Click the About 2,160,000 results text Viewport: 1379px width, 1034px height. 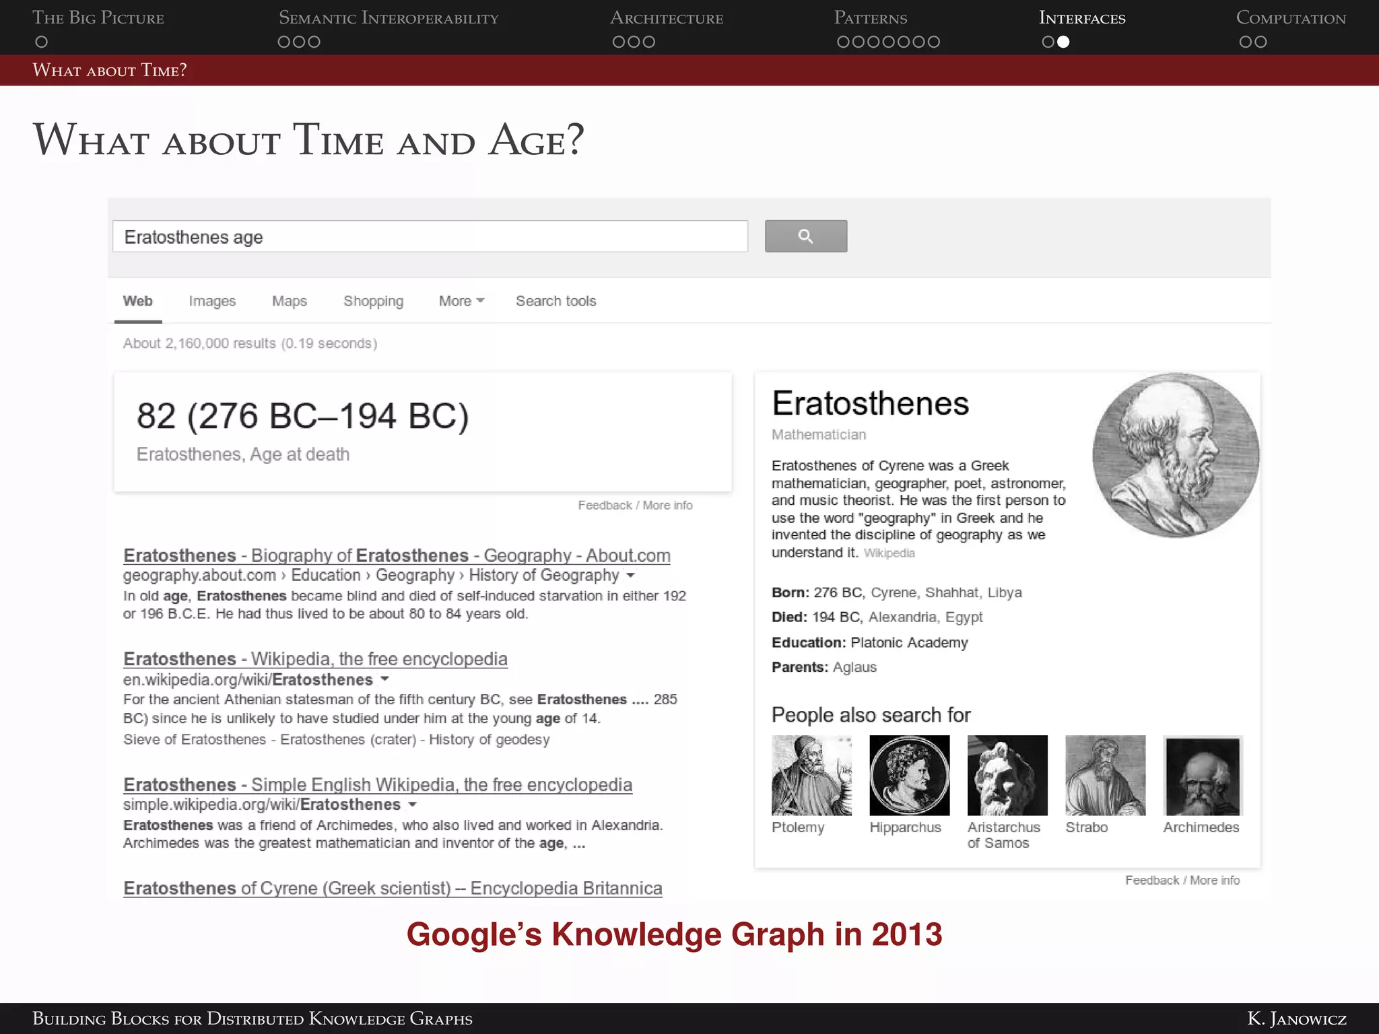250,343
